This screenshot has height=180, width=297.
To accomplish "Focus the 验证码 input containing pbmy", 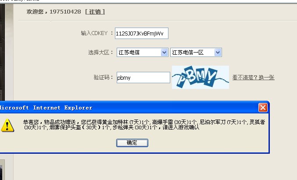I will point(143,78).
